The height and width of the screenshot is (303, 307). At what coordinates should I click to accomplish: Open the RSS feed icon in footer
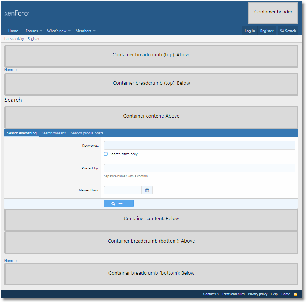coord(295,294)
